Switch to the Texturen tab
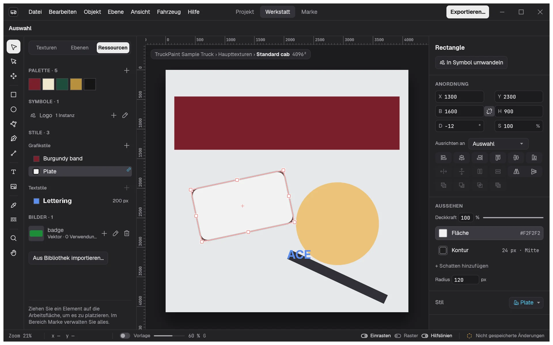Viewport: 553px width, 345px height. (46, 48)
